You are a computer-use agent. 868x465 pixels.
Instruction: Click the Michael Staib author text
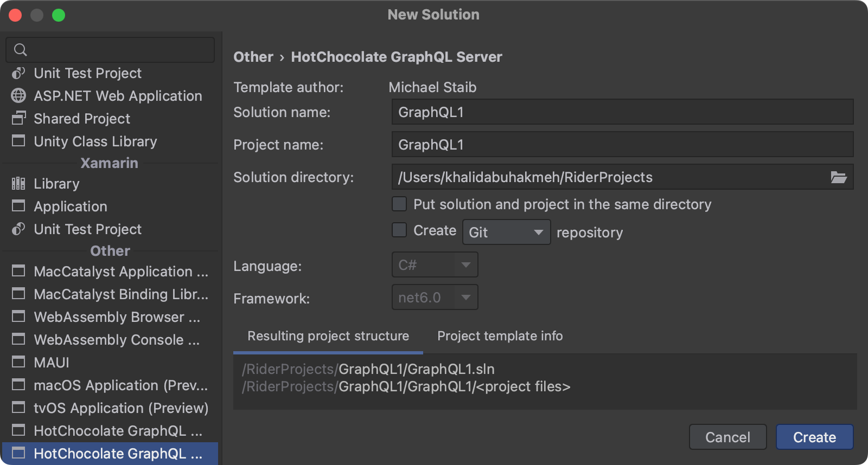pos(432,87)
